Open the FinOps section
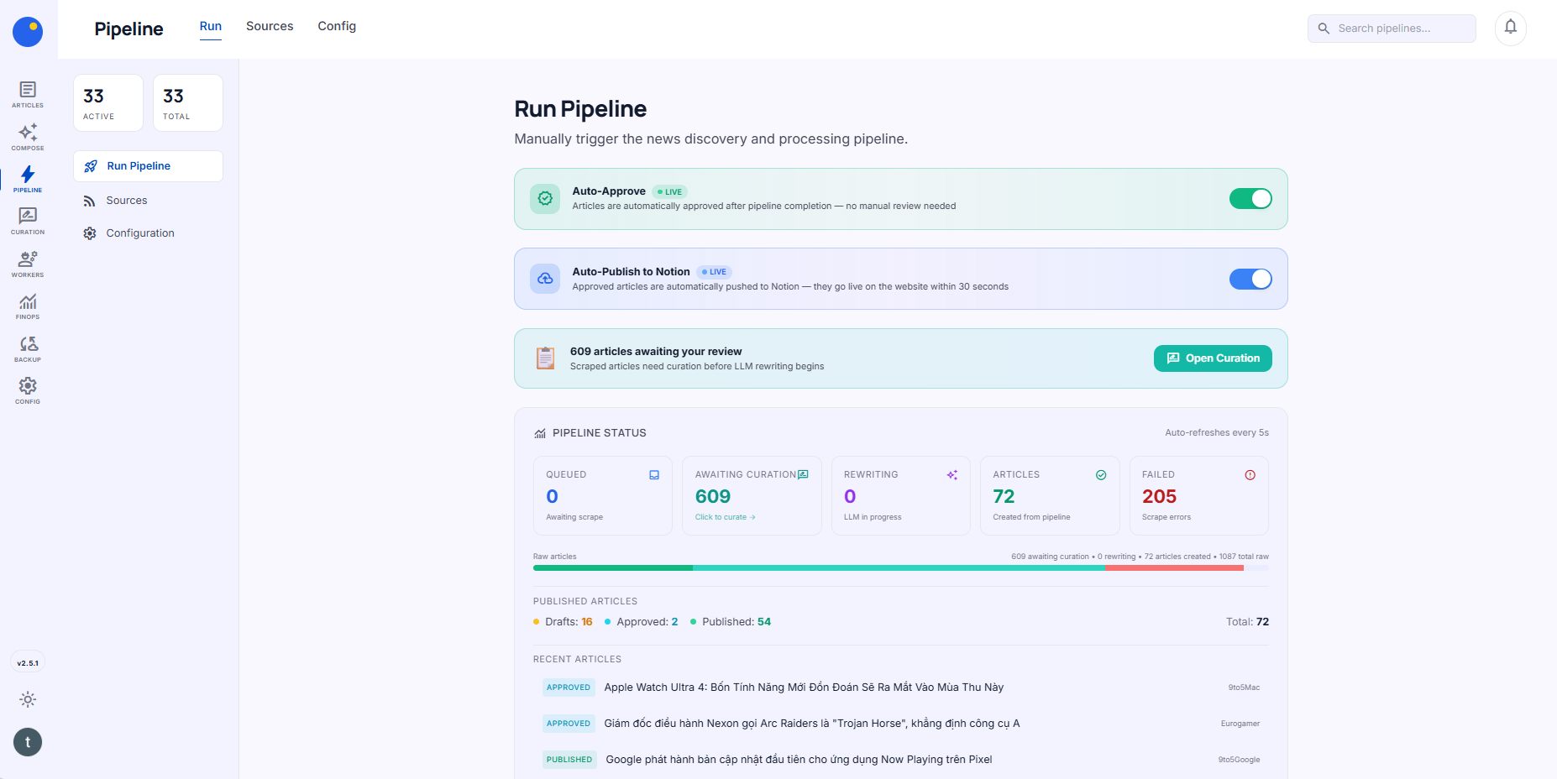Screen dimensions: 1557x779 point(28,306)
